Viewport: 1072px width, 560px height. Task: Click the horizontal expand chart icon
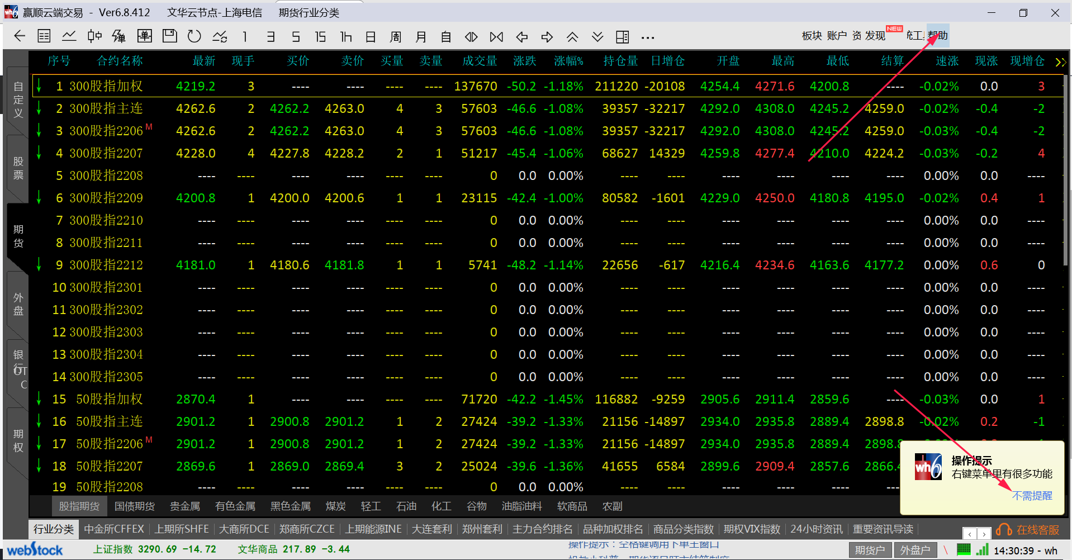pos(471,37)
